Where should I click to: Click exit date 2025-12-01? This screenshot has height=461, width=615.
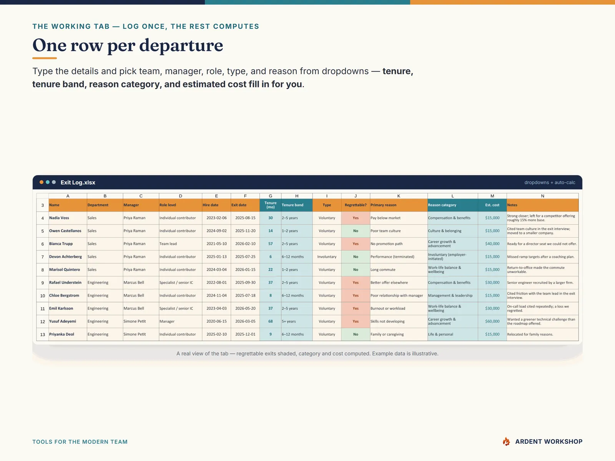point(245,334)
